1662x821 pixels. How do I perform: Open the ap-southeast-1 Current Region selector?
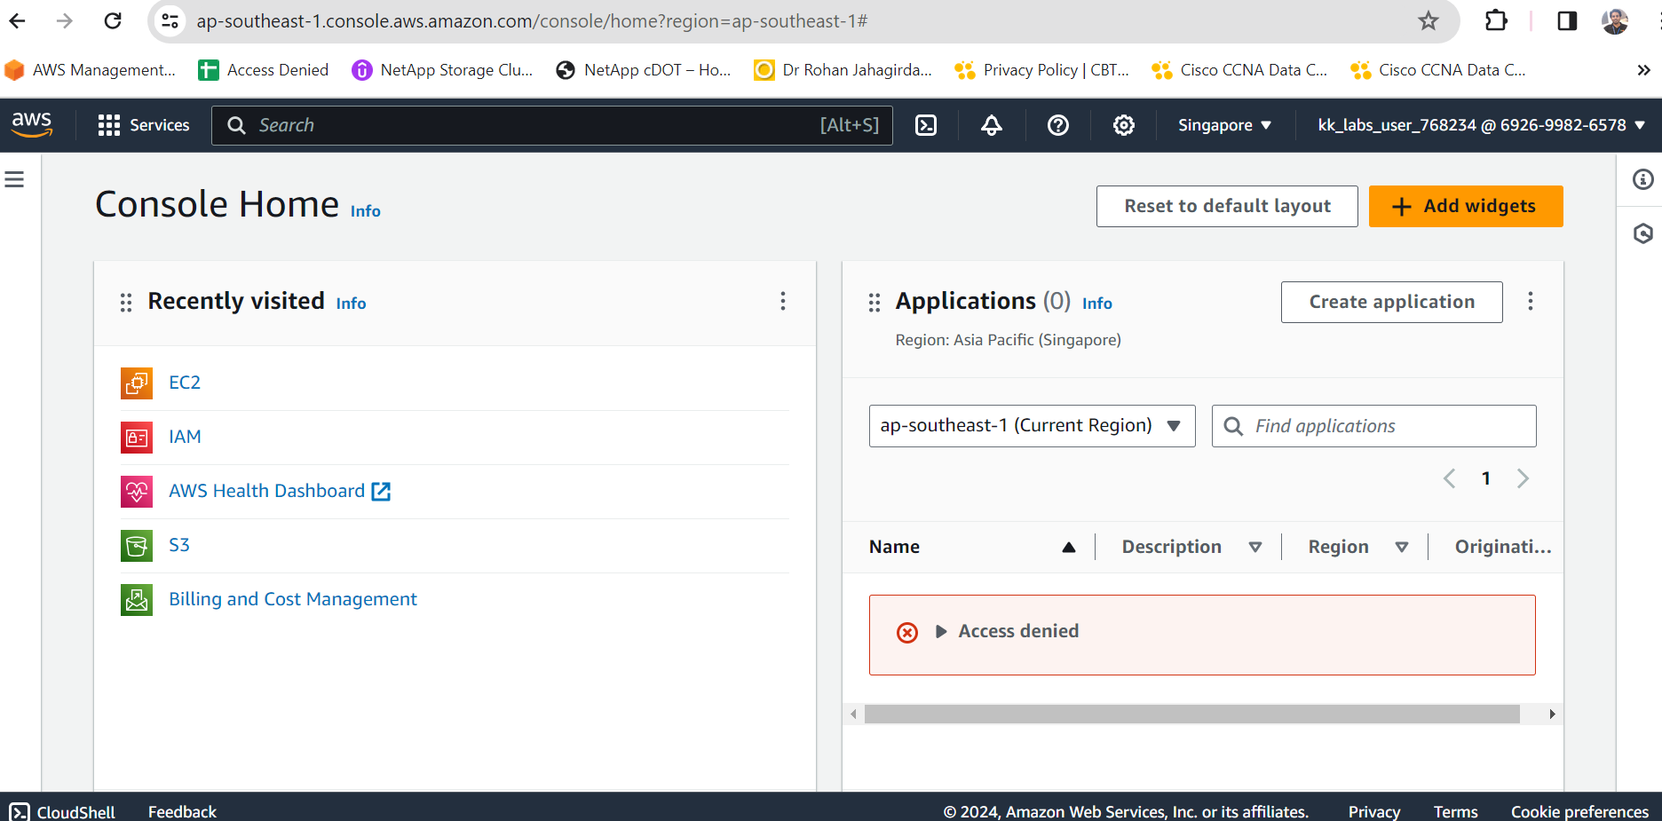coord(1032,426)
